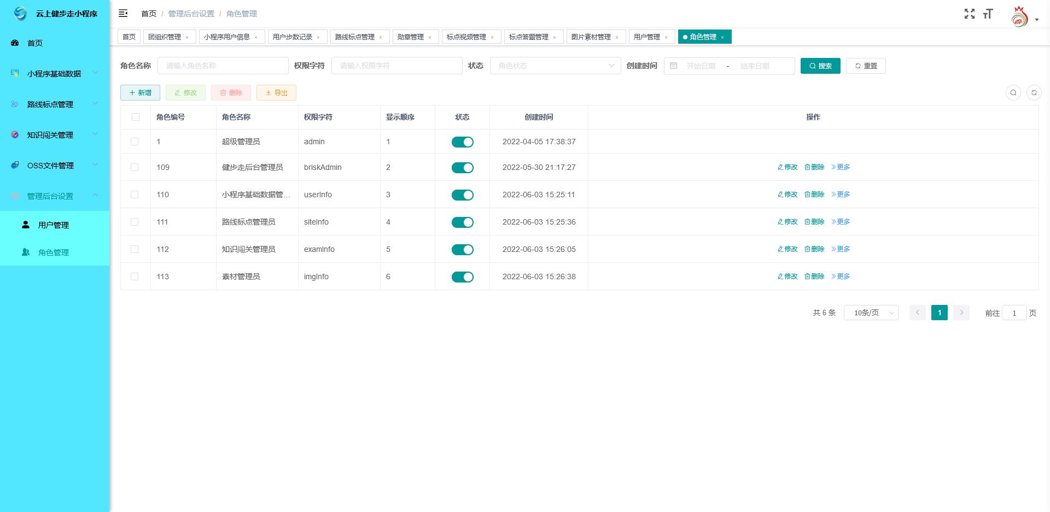Click the circular refresh icon above table
The height and width of the screenshot is (512, 1050).
coord(1034,93)
